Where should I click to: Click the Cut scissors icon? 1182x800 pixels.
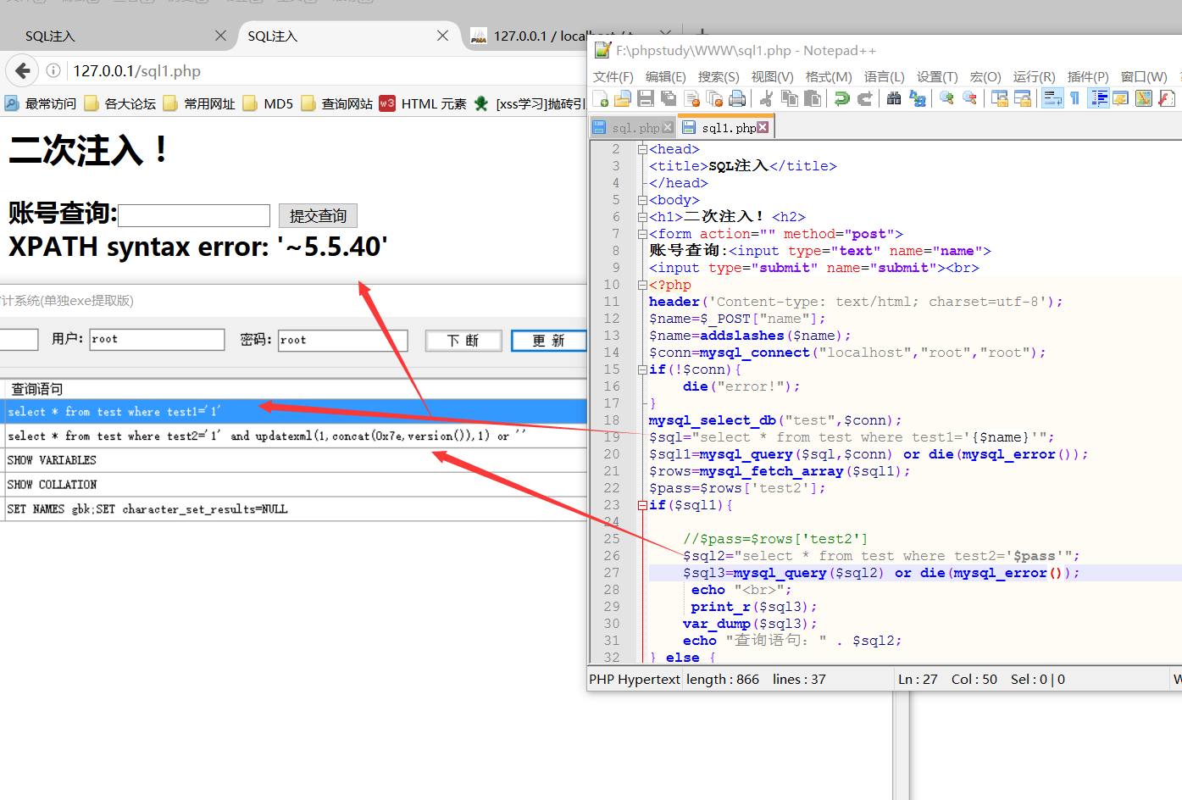[x=766, y=98]
